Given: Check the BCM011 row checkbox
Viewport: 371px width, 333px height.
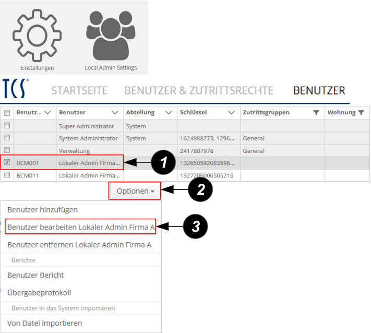Looking at the screenshot, I should [x=7, y=175].
